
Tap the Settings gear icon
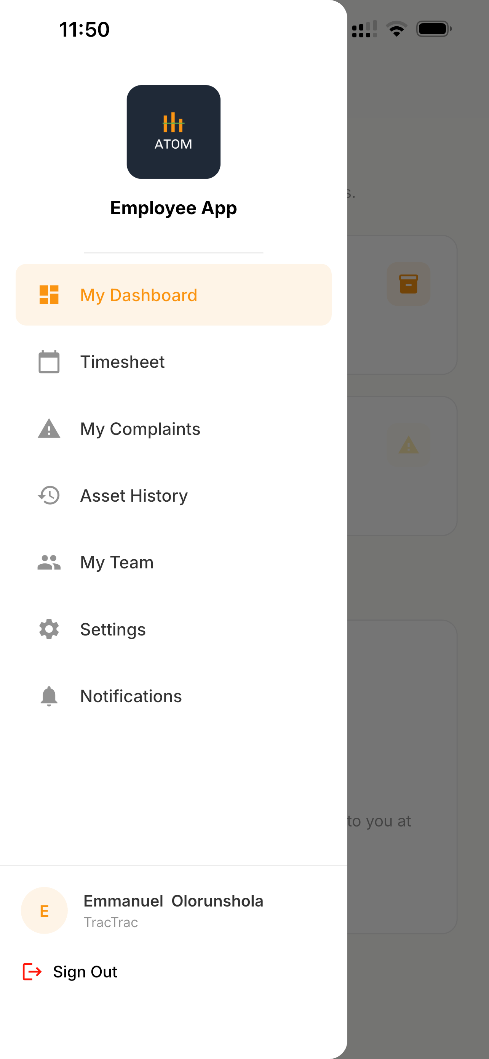pos(49,629)
